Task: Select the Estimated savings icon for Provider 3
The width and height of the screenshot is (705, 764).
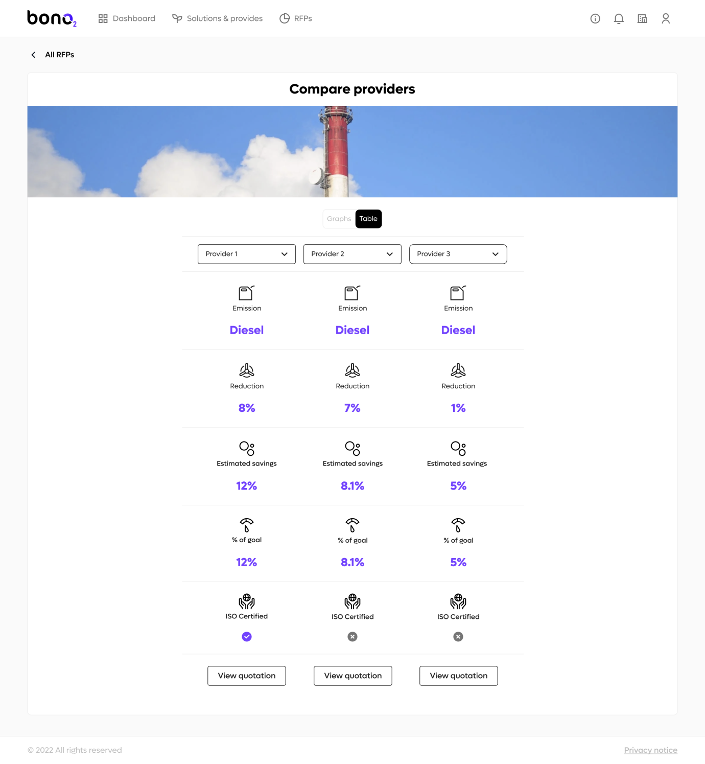Action: pos(458,448)
